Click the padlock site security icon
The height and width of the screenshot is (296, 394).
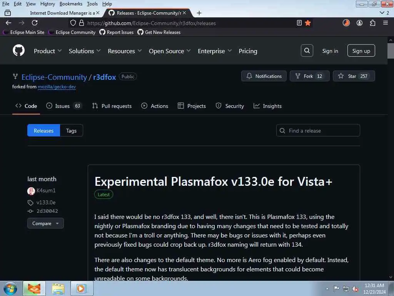click(82, 23)
